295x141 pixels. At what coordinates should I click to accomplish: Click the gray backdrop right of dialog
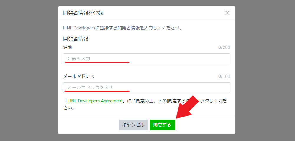[x=265, y=71]
